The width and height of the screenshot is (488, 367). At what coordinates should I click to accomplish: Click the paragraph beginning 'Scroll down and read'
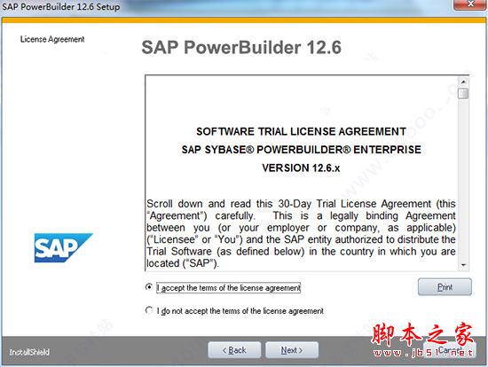(301, 233)
